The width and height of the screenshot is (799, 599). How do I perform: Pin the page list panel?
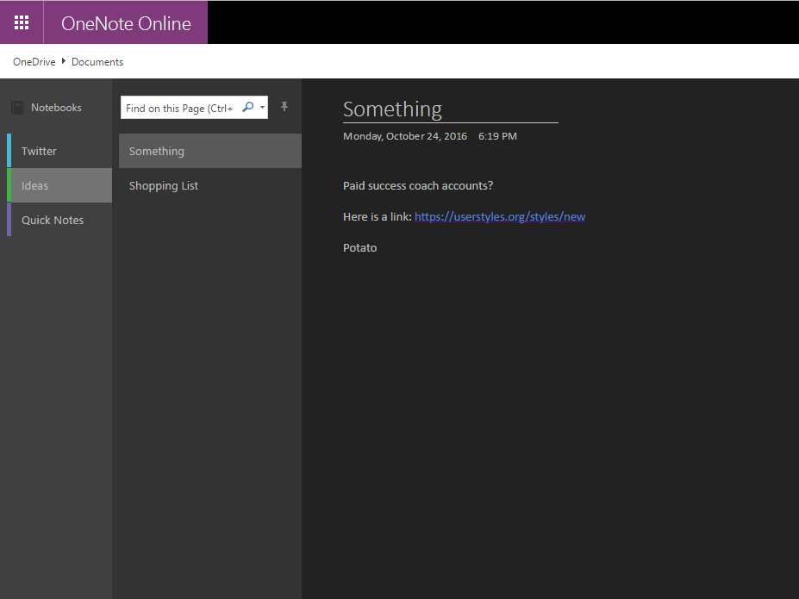coord(284,107)
